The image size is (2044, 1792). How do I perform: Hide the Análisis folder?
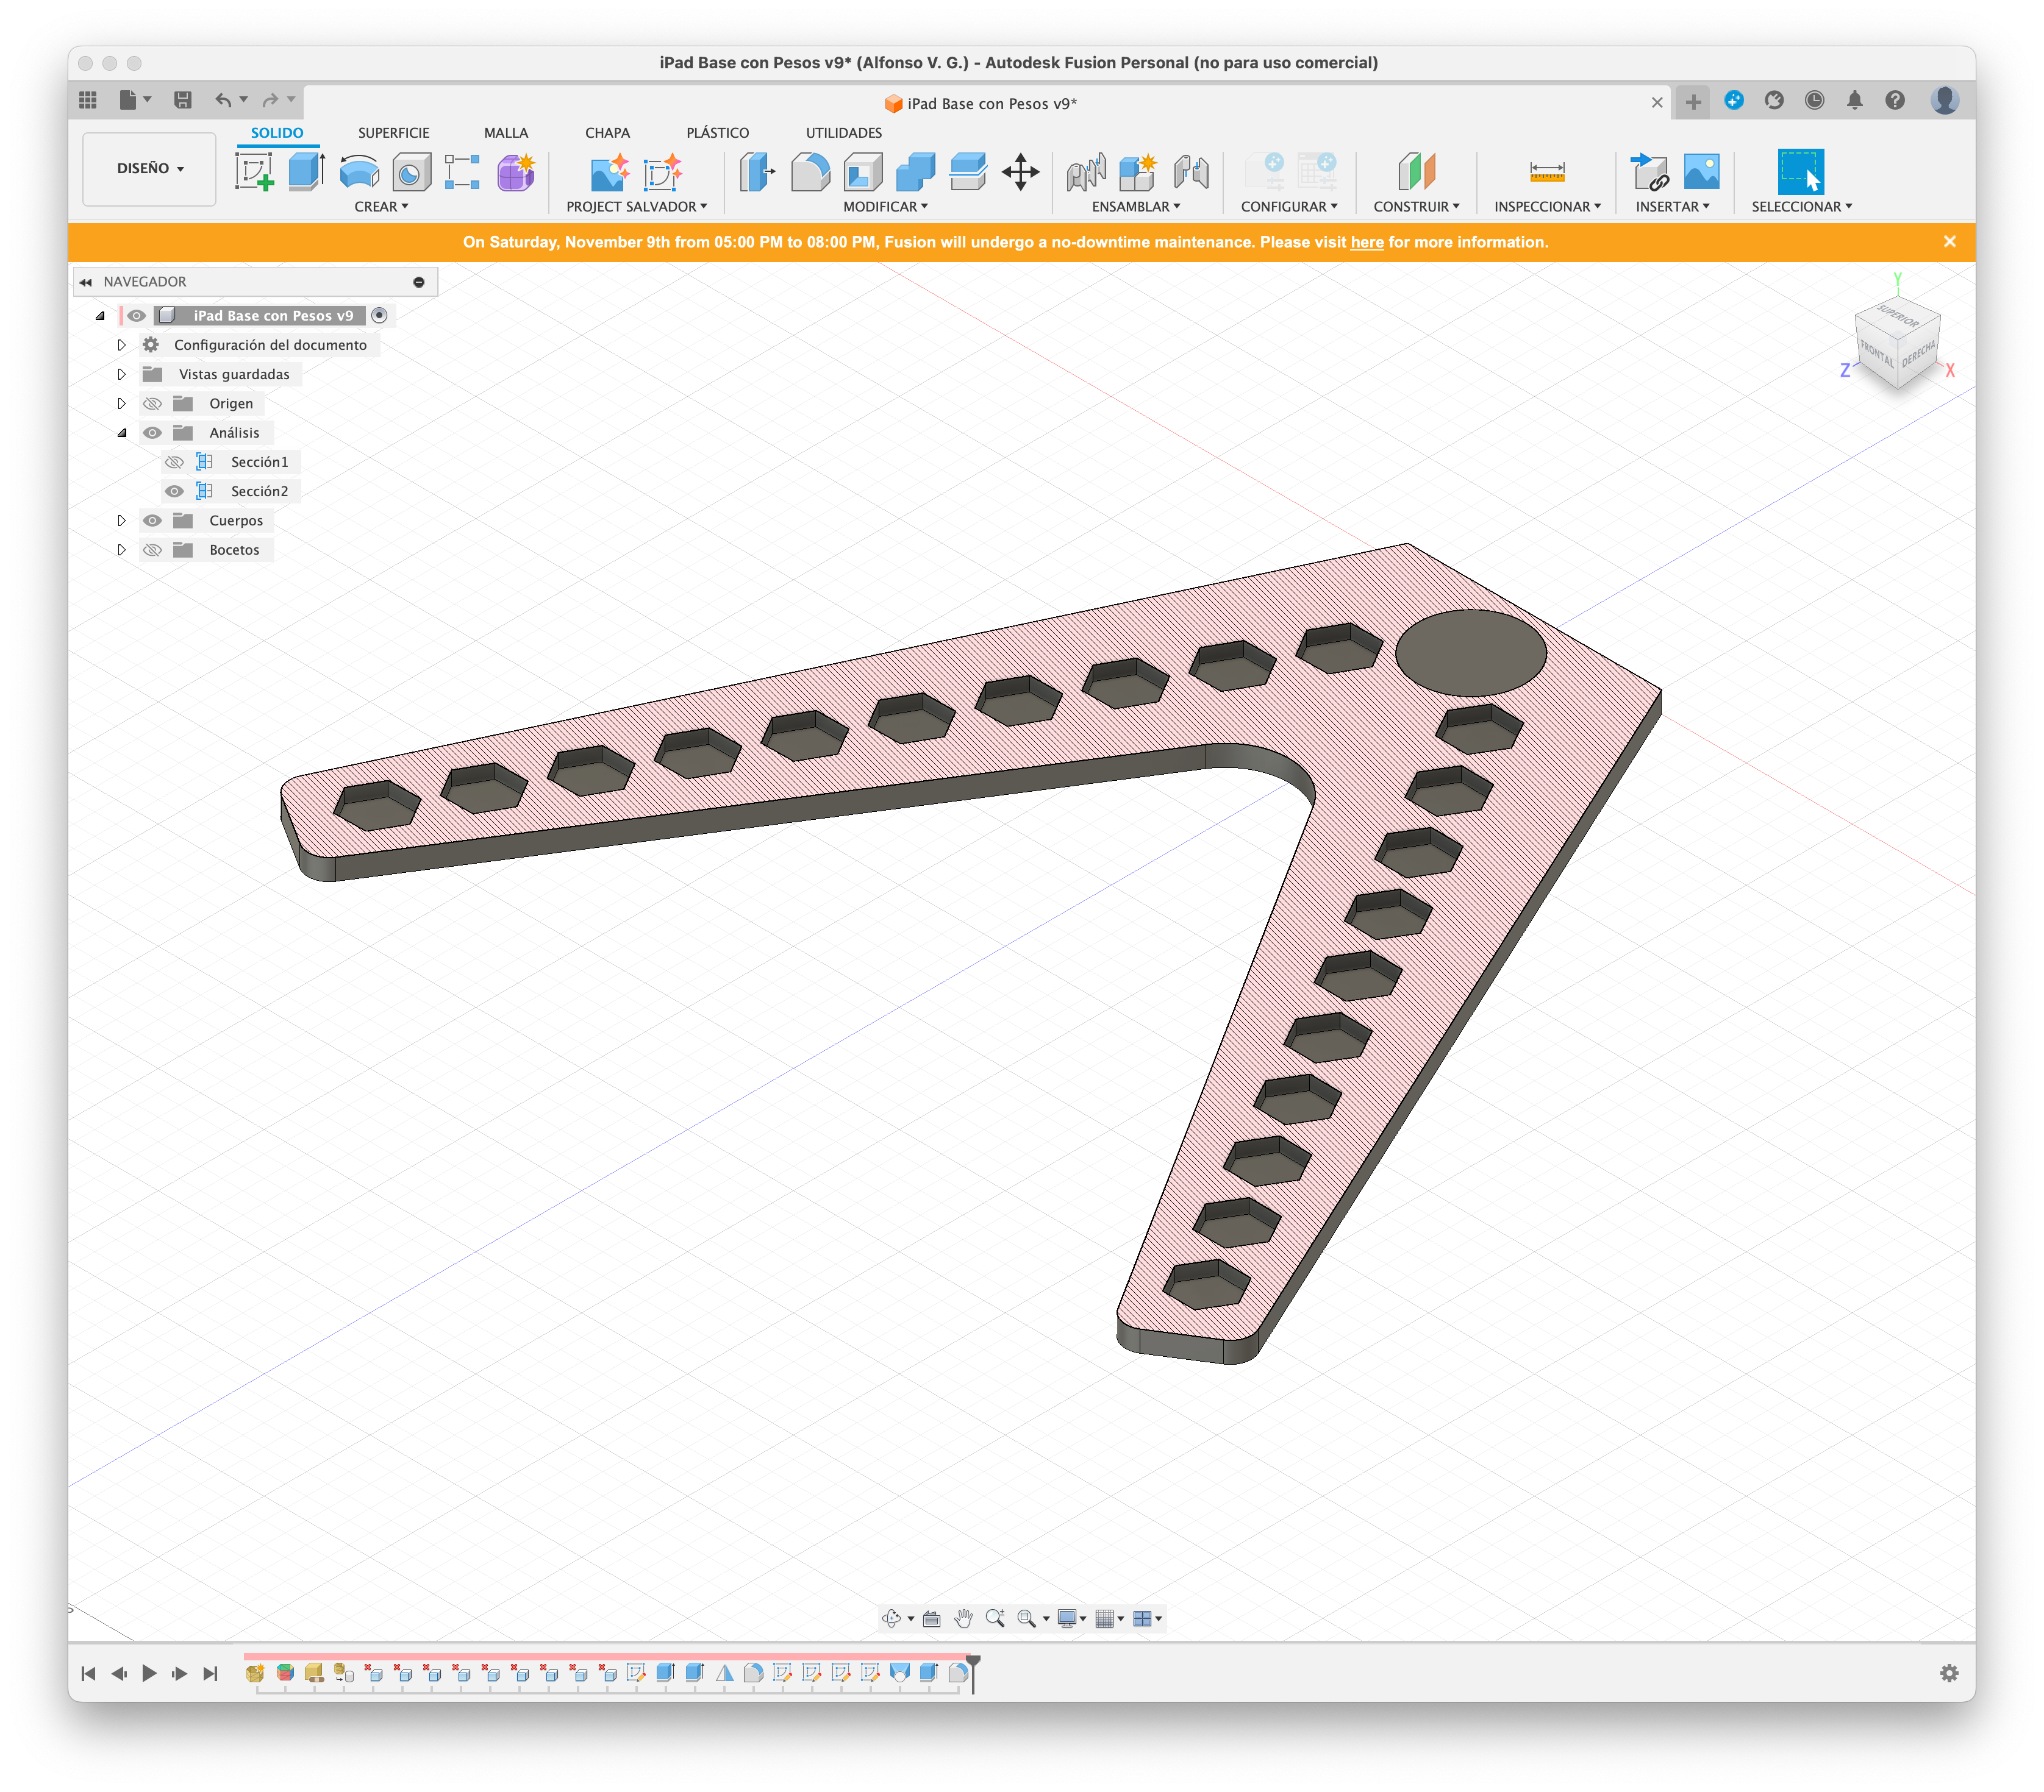(x=152, y=433)
